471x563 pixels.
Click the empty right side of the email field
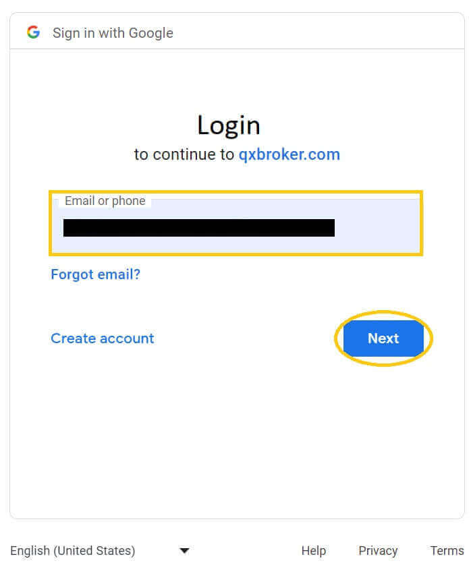(377, 228)
